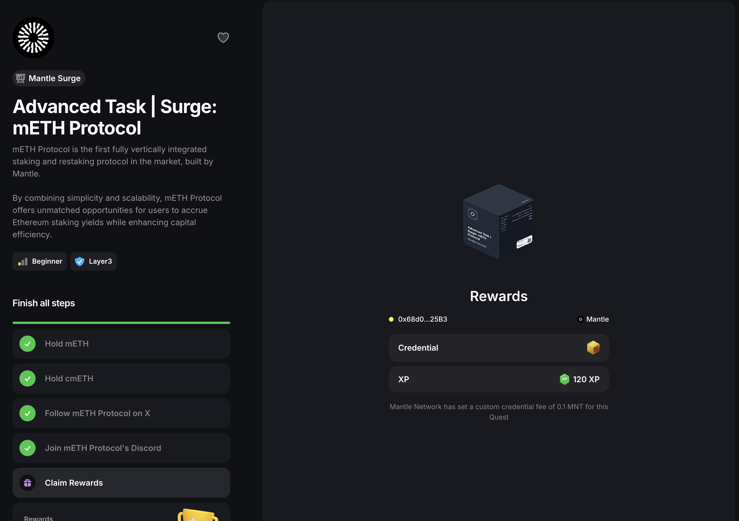This screenshot has height=521, width=739.
Task: Click the Mantle network chain icon
Action: pyautogui.click(x=580, y=319)
